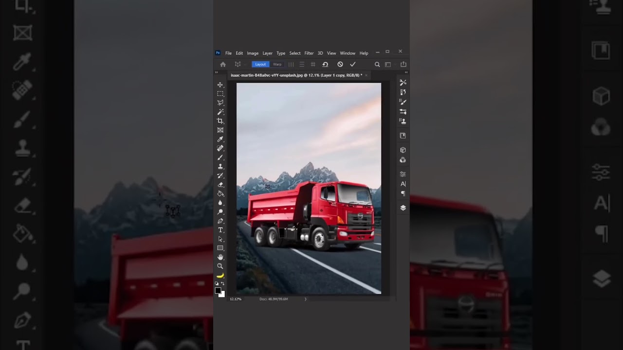
Task: Select the Move tool
Action: coord(220,85)
